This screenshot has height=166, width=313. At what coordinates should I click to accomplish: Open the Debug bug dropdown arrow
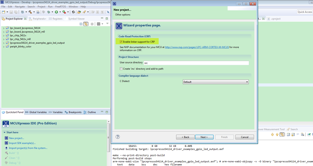click(52, 12)
